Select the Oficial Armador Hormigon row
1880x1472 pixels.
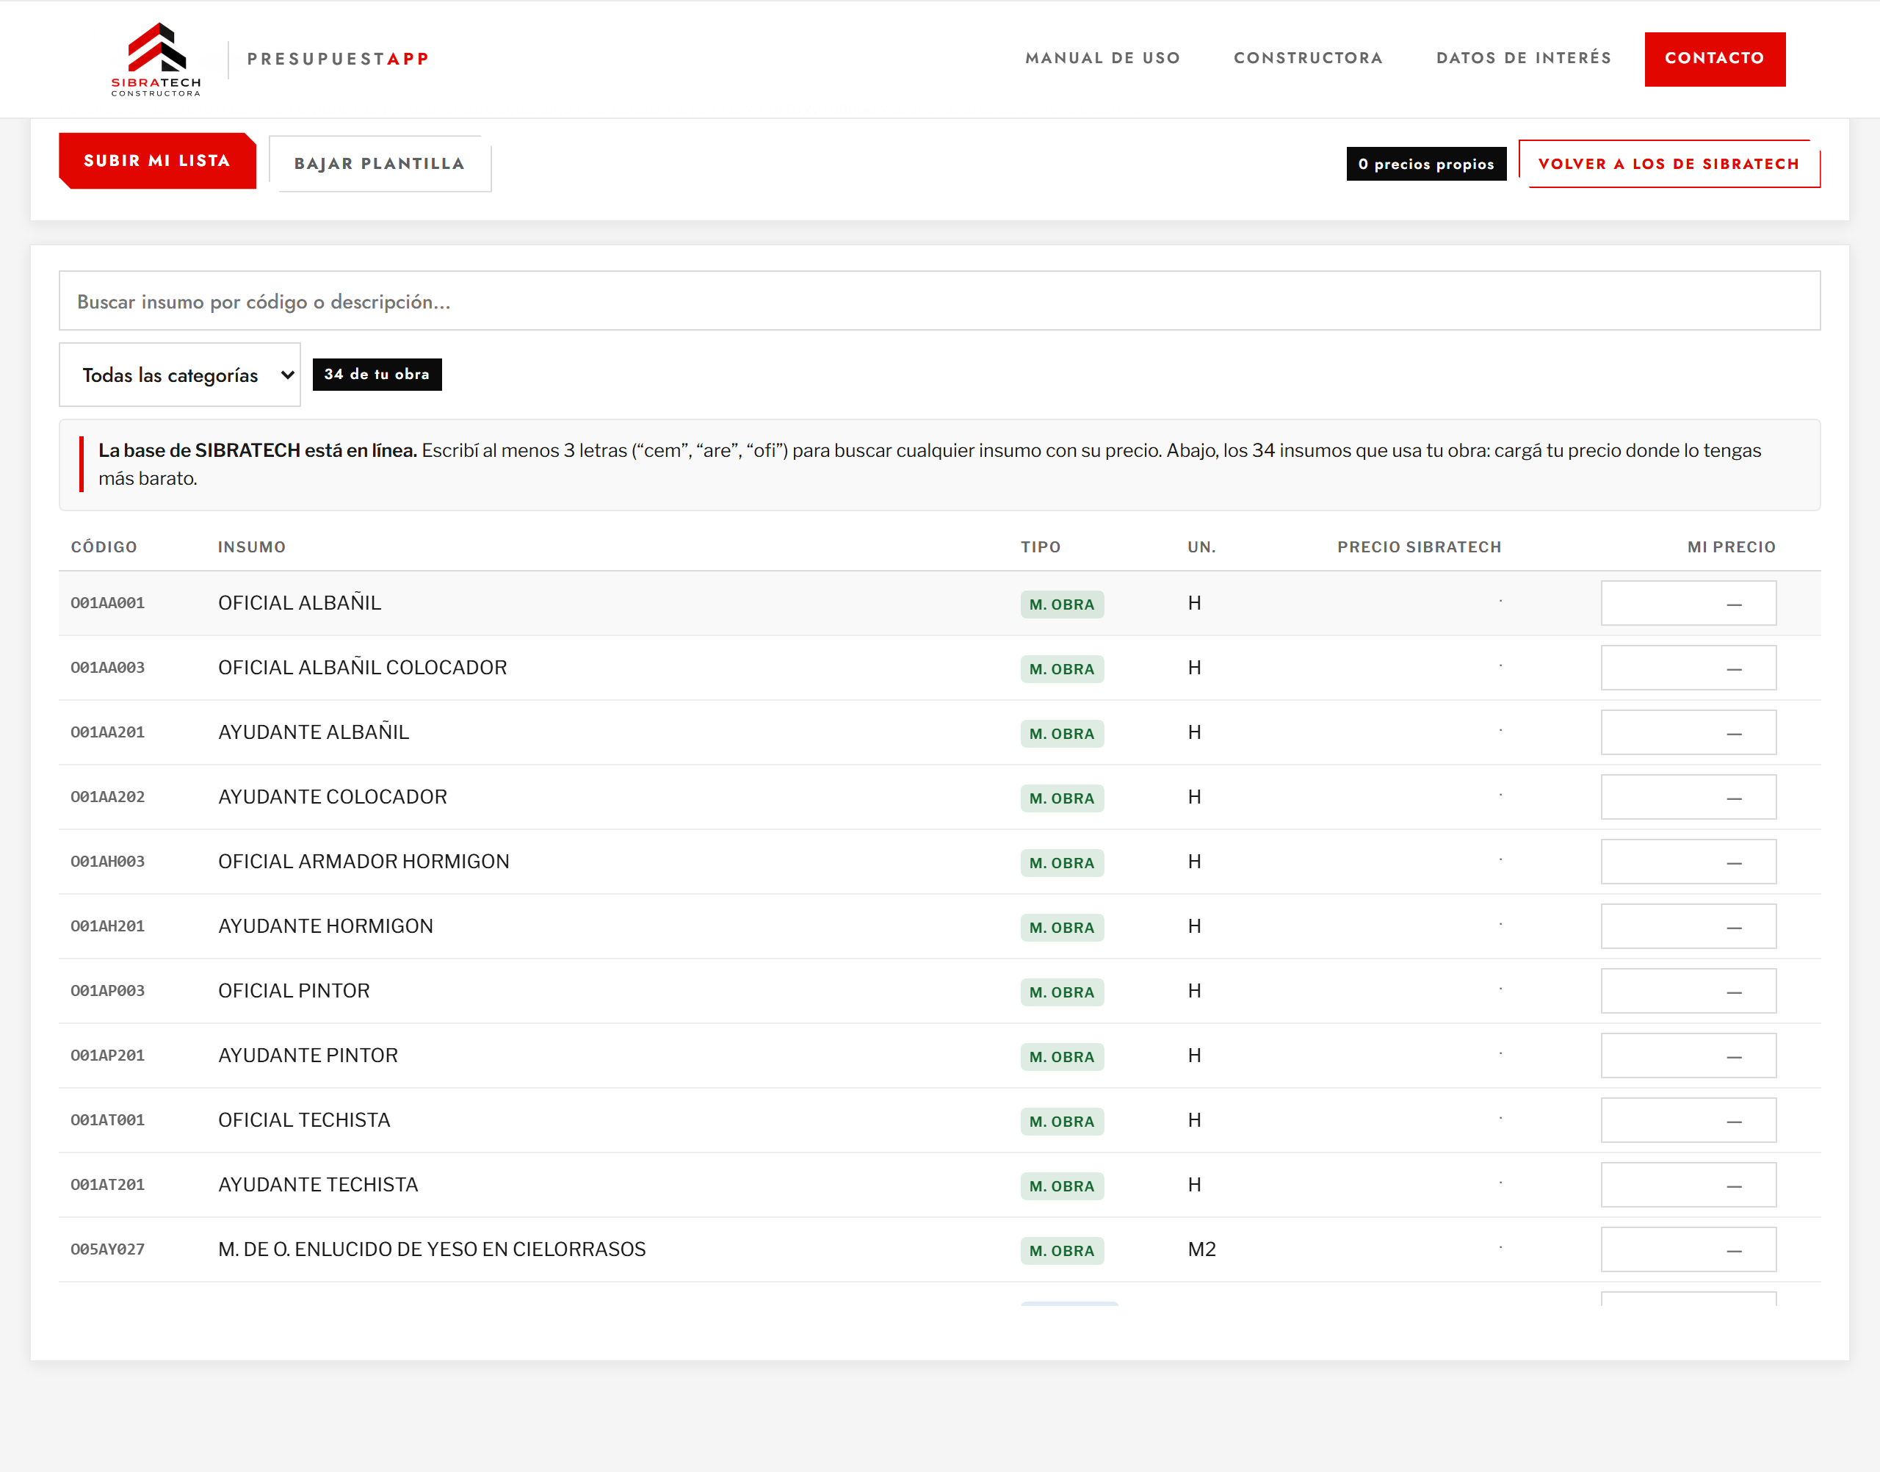(939, 862)
